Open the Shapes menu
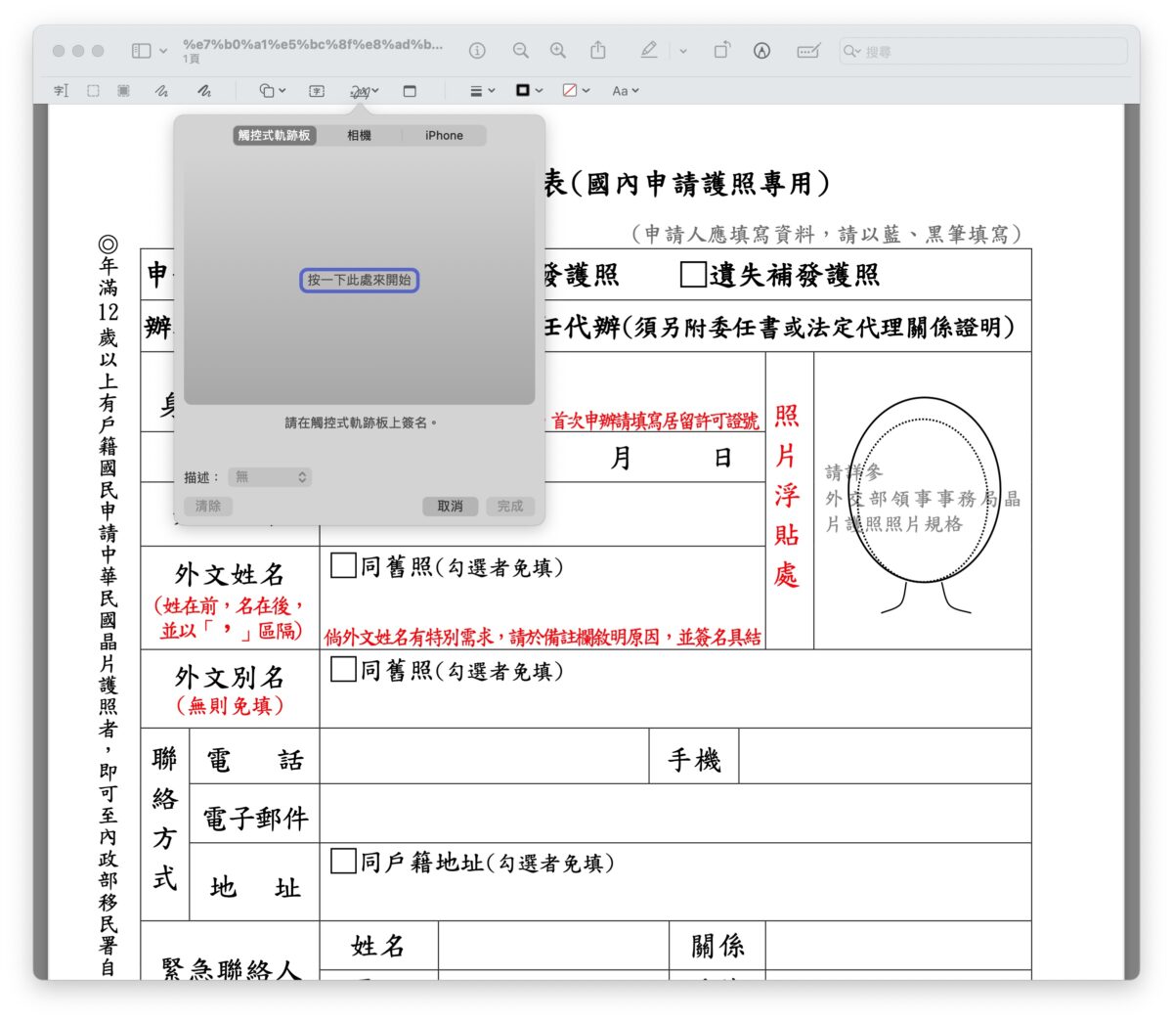This screenshot has width=1173, height=1021. [x=272, y=91]
